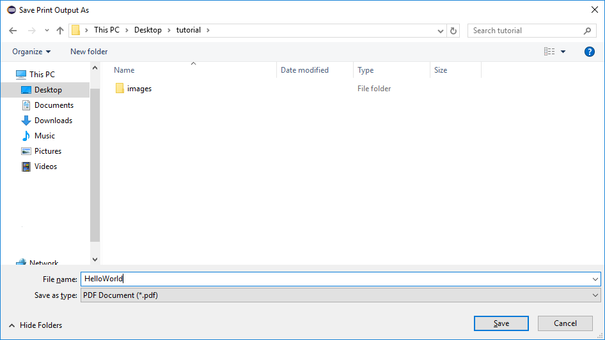
Task: Click the Up one level arrow
Action: pyautogui.click(x=60, y=31)
